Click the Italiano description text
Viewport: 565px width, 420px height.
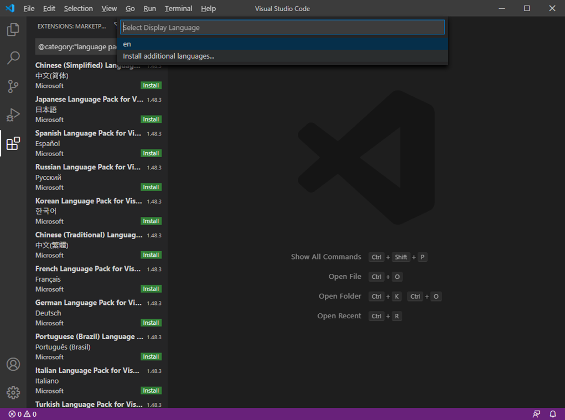click(47, 381)
